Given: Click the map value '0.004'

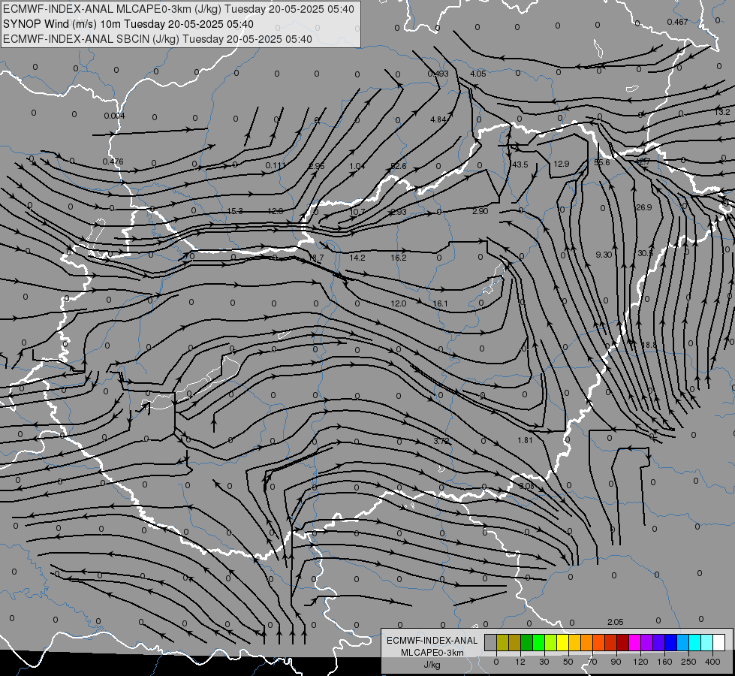Looking at the screenshot, I should click(114, 116).
